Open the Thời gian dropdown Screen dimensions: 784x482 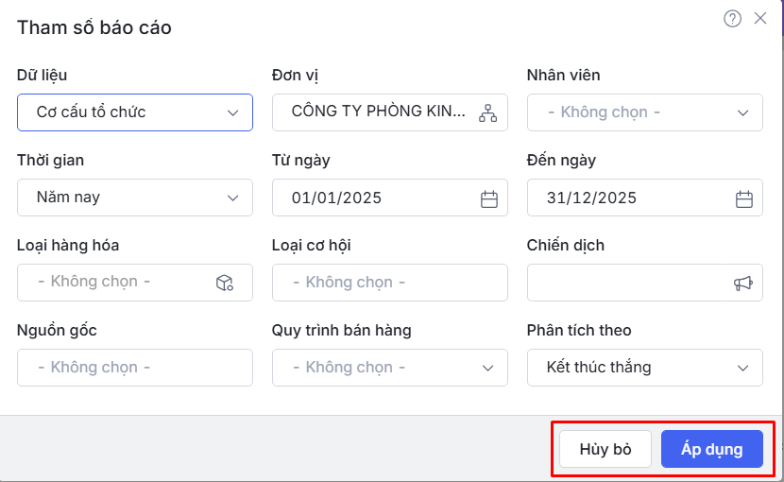click(232, 198)
